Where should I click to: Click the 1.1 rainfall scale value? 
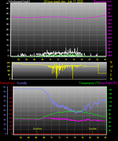(11, 90)
